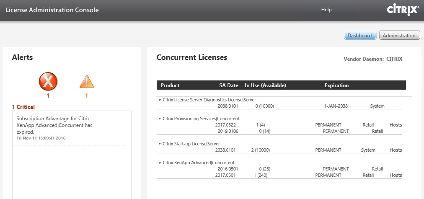The height and width of the screenshot is (199, 424).
Task: Click the Expiration column header
Action: 336,85
